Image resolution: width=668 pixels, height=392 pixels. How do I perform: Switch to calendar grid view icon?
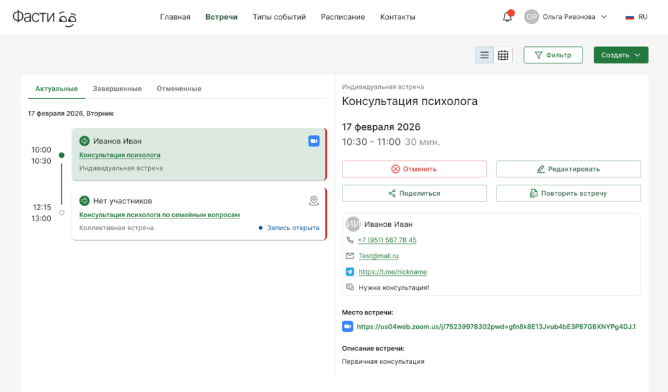click(x=503, y=55)
